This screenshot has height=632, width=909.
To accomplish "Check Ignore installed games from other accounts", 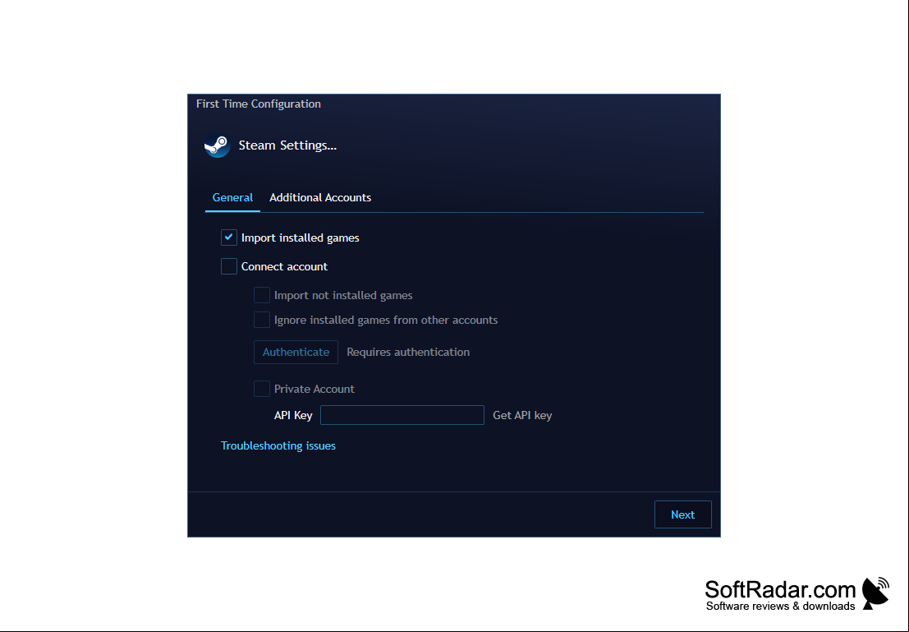I will tap(262, 320).
